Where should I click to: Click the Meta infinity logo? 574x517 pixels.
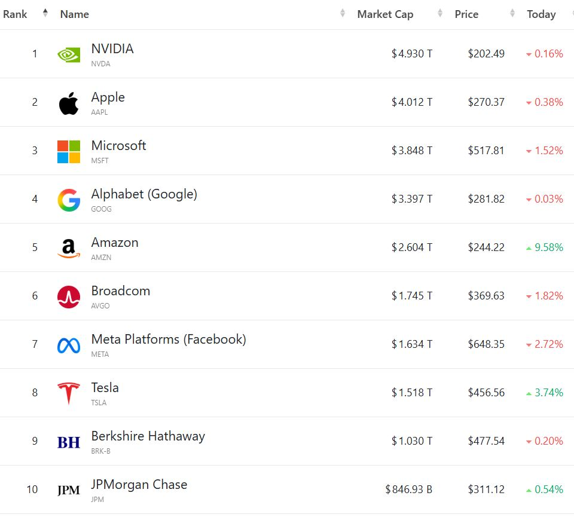[69, 345]
